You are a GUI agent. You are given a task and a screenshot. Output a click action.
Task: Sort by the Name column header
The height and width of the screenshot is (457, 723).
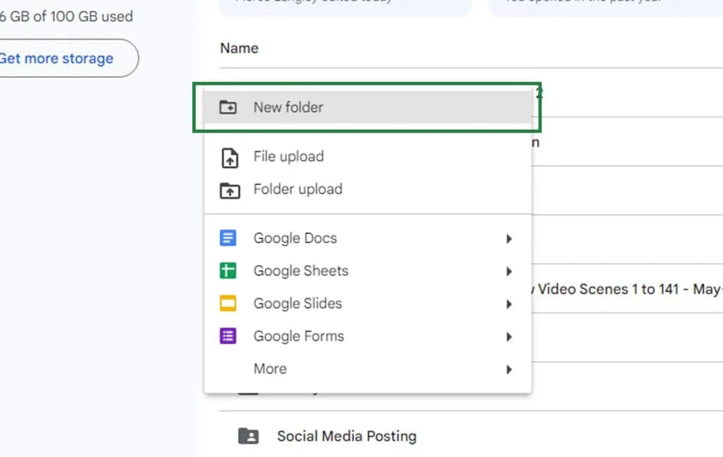coord(239,48)
